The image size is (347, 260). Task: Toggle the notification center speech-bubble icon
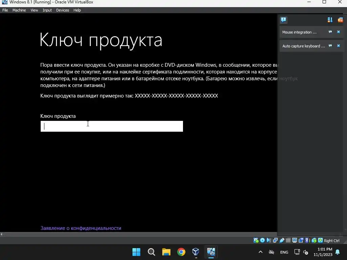284,20
